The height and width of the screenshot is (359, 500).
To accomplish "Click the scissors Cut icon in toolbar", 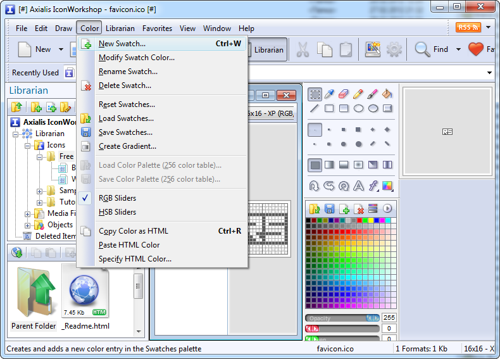I will 303,49.
